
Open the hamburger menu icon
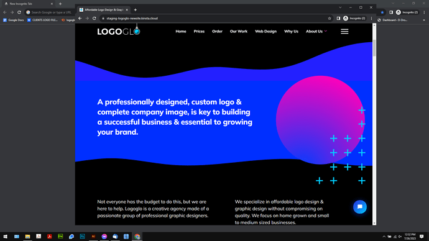point(344,32)
